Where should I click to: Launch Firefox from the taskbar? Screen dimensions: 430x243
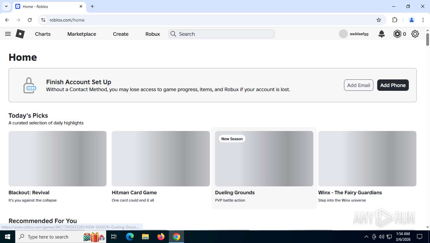point(161,237)
